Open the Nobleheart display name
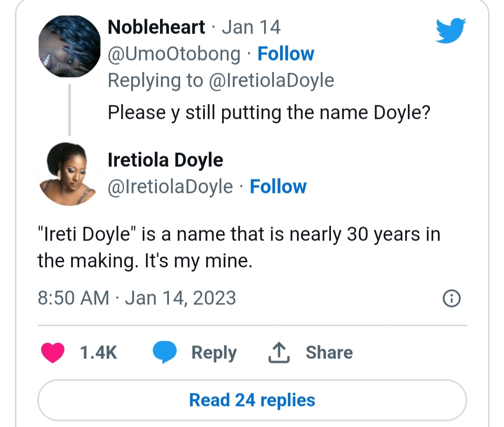Image resolution: width=504 pixels, height=427 pixels. pyautogui.click(x=156, y=28)
